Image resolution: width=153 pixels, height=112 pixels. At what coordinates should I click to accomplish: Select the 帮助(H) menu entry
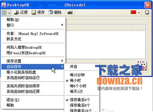point(33,20)
